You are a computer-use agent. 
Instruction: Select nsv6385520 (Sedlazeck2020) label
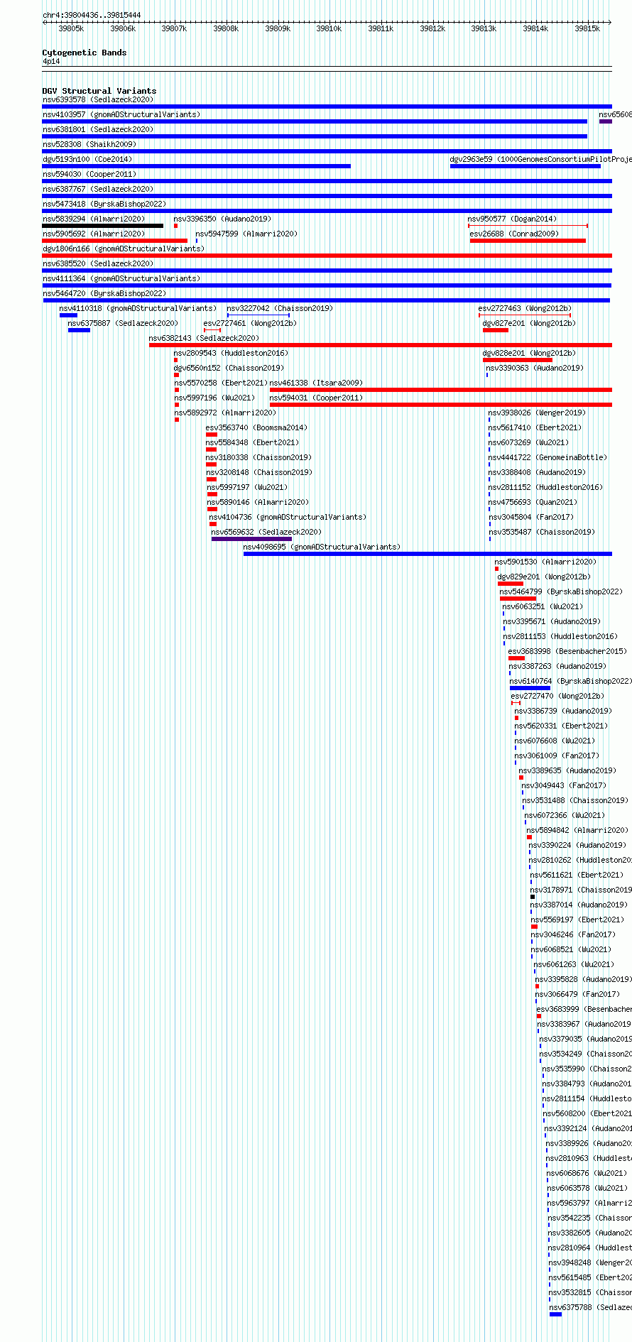[98, 263]
